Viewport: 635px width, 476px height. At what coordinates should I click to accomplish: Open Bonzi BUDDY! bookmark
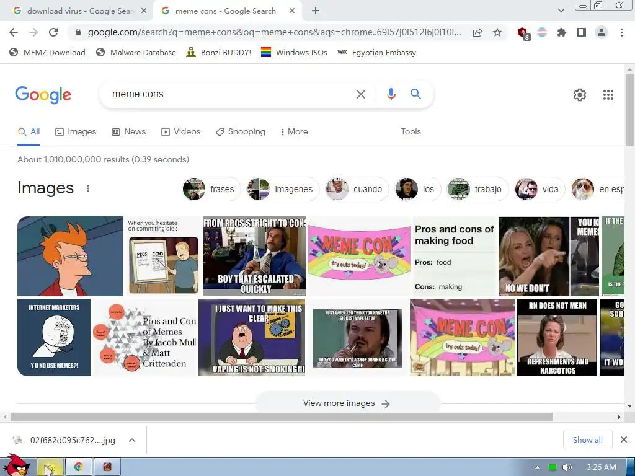pos(219,53)
